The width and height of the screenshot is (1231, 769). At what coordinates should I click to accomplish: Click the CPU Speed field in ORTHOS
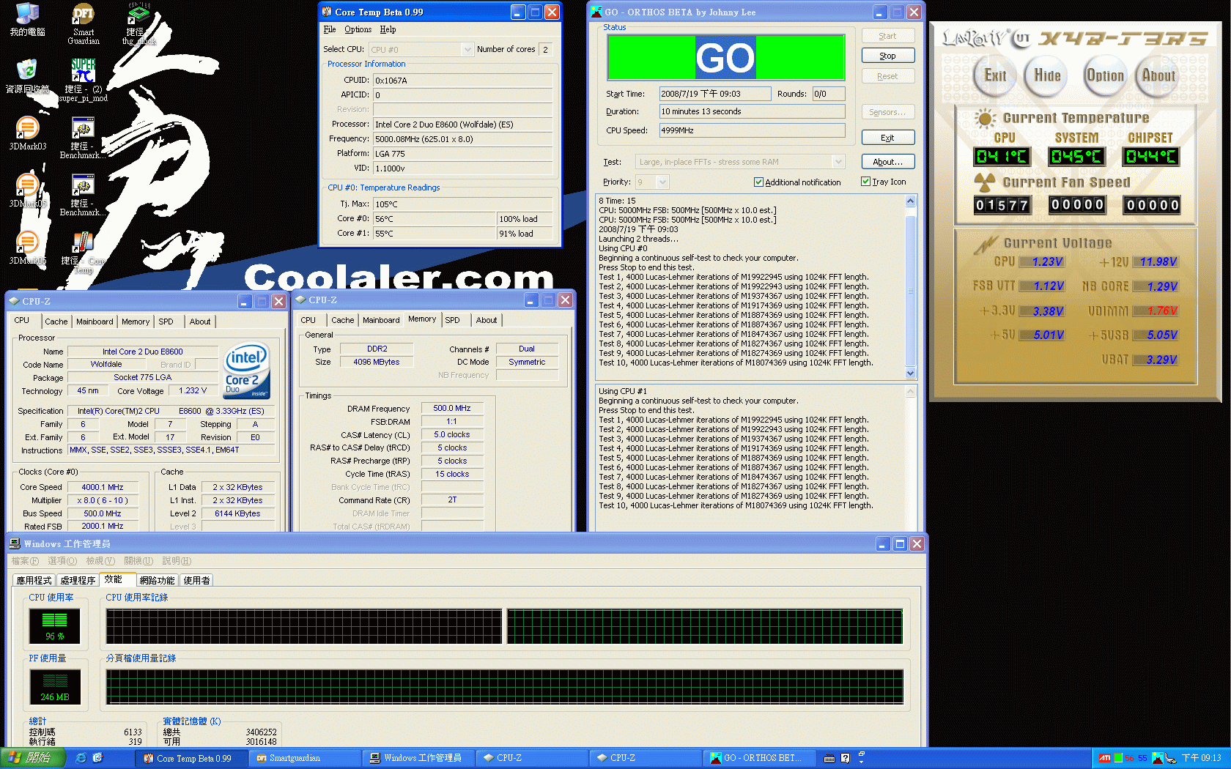point(752,130)
